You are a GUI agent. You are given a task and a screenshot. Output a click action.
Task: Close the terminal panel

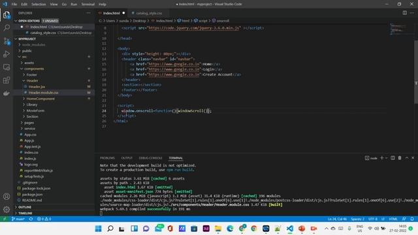(413, 158)
